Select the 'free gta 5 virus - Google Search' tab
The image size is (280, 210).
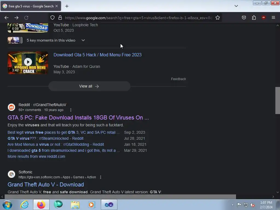31,6
